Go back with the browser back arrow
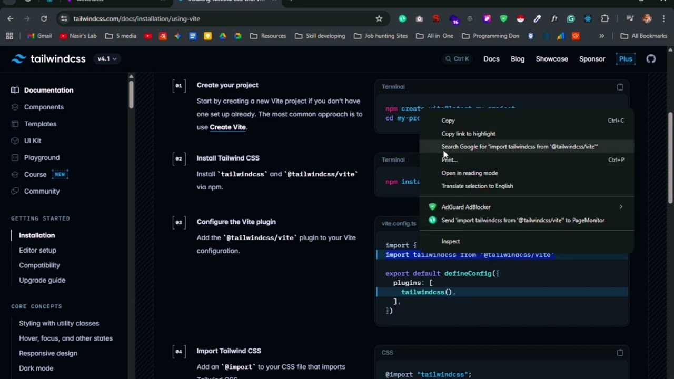 (11, 18)
